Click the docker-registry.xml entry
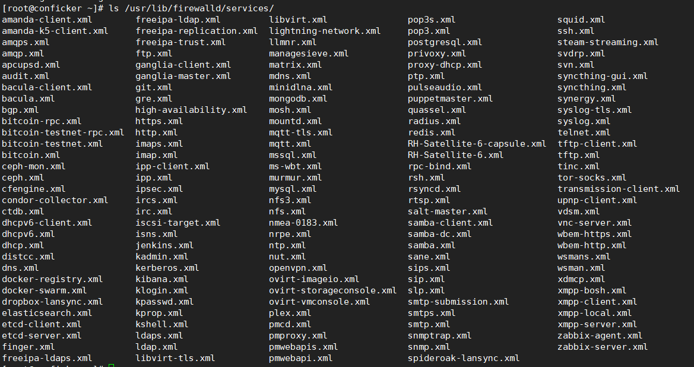The width and height of the screenshot is (694, 367). point(52,279)
